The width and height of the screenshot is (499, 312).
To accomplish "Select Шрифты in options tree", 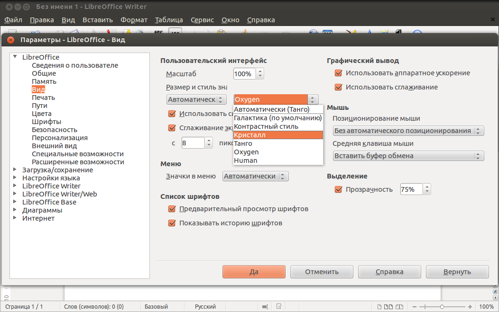I will (46, 122).
